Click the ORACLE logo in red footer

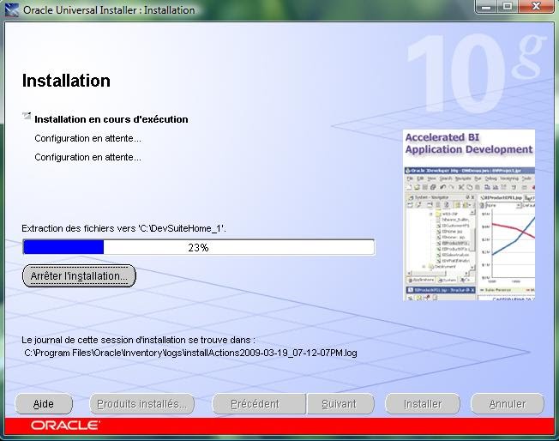coord(65,426)
